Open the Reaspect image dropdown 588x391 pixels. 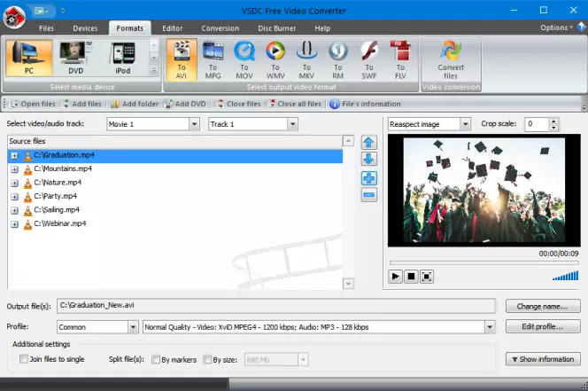click(x=465, y=124)
